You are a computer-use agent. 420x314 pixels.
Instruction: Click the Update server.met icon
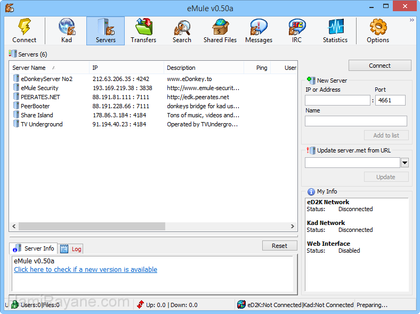tap(311, 150)
